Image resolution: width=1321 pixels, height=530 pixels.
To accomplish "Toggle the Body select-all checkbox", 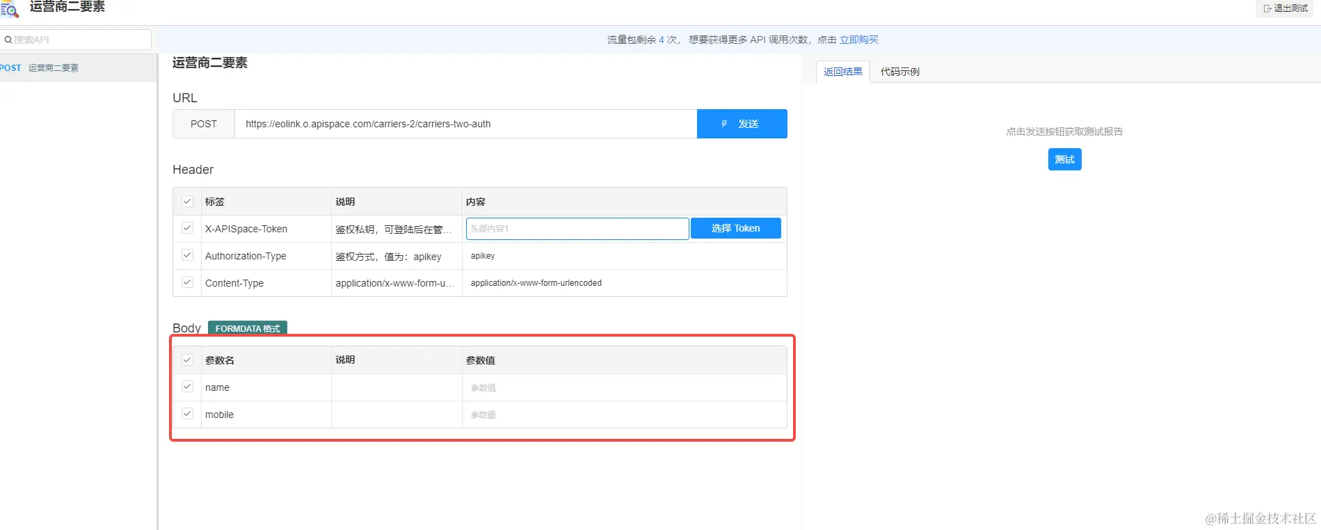I will 187,360.
